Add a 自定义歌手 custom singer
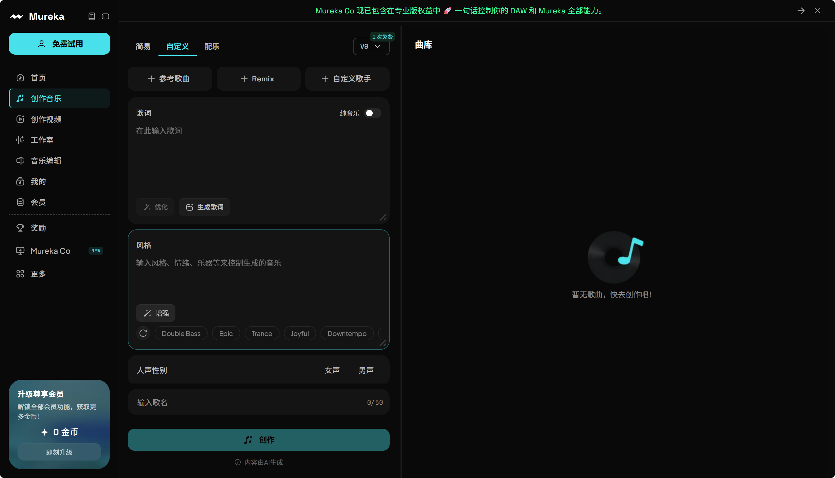 point(347,79)
